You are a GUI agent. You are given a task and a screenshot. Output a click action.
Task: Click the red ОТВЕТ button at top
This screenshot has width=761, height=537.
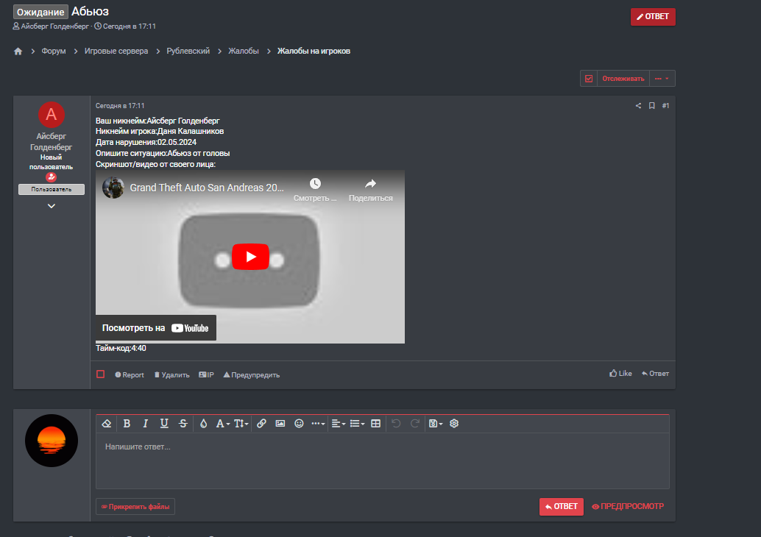tap(653, 16)
